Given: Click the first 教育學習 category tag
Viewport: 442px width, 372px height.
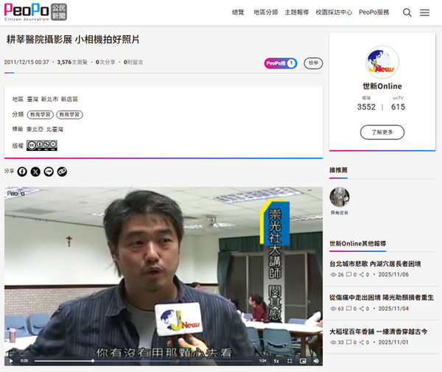Looking at the screenshot, I should pos(41,115).
